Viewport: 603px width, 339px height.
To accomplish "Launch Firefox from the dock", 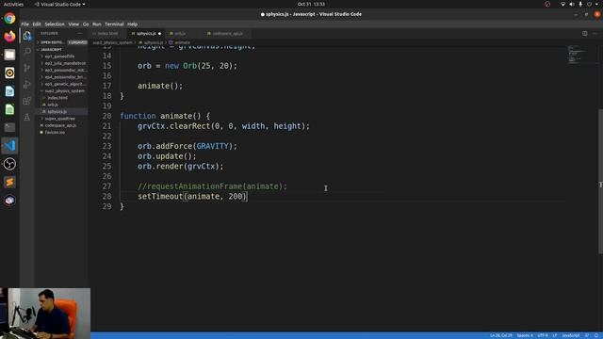I will [9, 37].
